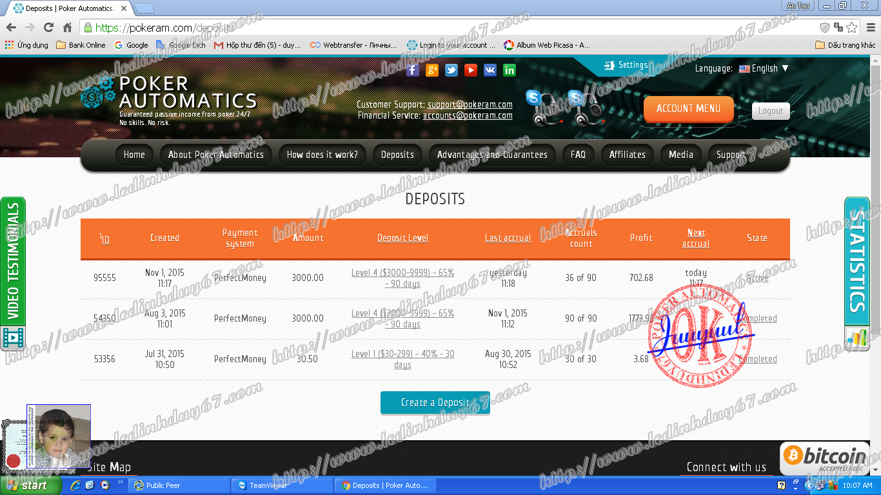Screen dimensions: 881x495
Task: Open the Facebook social icon
Action: pos(413,70)
